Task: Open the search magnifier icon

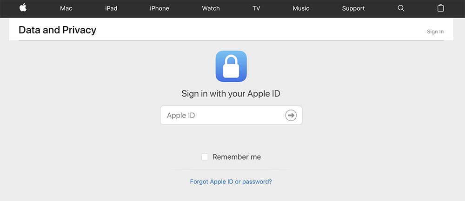Action: coord(401,8)
